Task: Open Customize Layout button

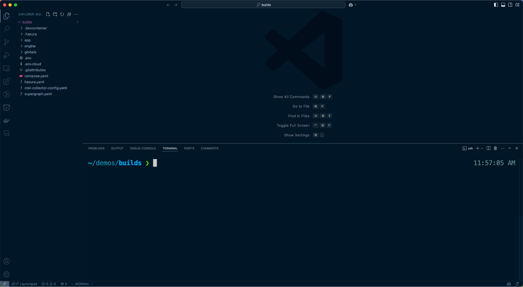Action: pyautogui.click(x=517, y=5)
